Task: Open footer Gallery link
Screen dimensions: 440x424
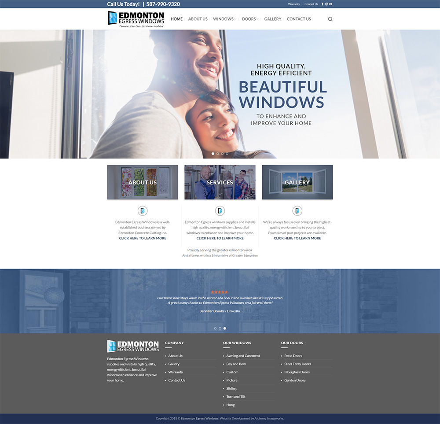Action: pyautogui.click(x=174, y=364)
